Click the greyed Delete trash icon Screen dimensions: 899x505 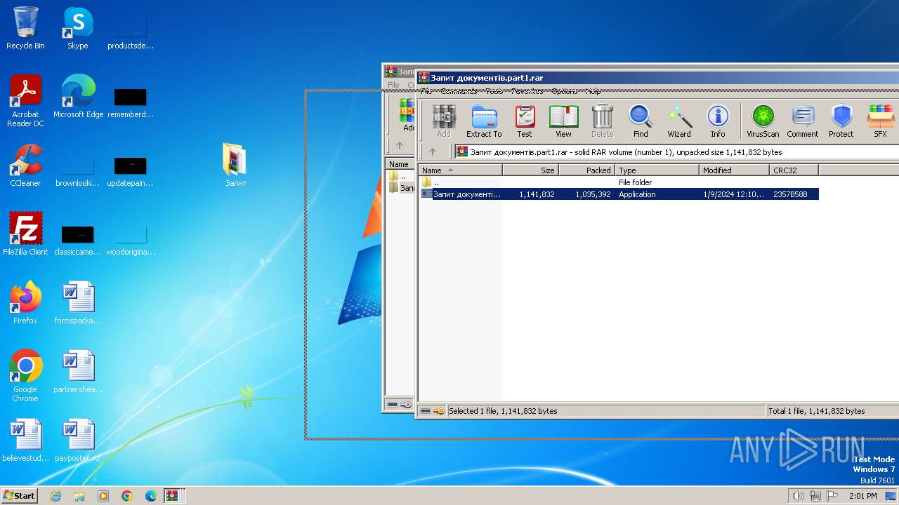tap(602, 121)
